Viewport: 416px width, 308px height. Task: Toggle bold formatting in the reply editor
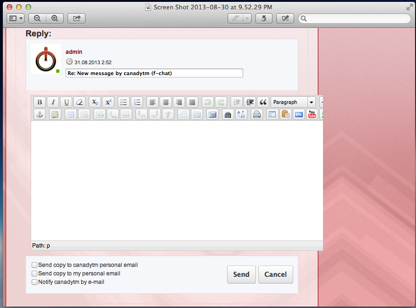point(40,102)
